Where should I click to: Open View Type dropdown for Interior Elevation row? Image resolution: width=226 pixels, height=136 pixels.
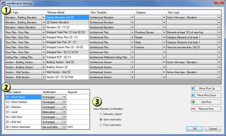click(x=44, y=27)
